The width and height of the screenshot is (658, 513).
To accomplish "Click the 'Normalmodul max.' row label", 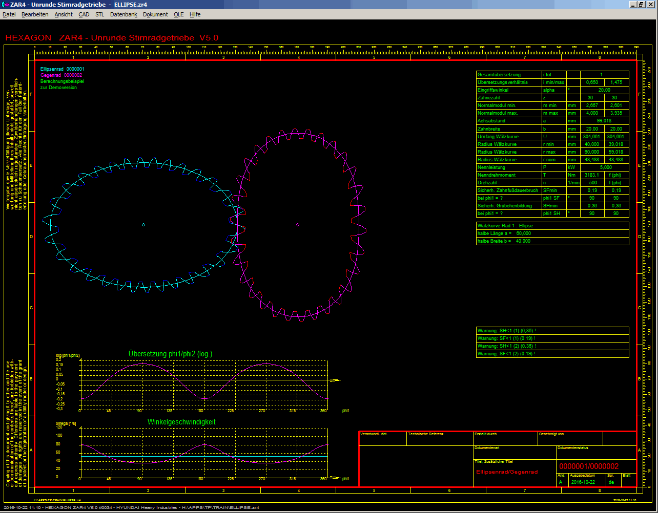I will tap(498, 113).
